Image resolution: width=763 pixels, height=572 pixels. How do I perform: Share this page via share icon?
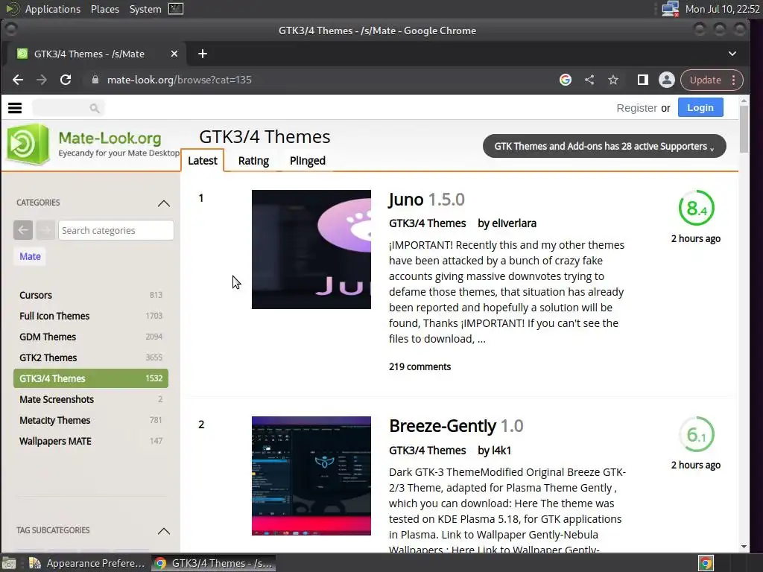pyautogui.click(x=589, y=80)
